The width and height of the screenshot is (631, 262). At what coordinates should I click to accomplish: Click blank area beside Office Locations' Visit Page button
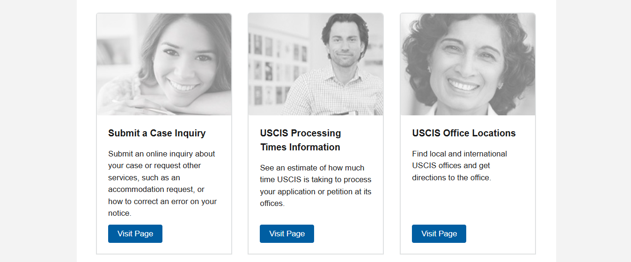coord(501,234)
